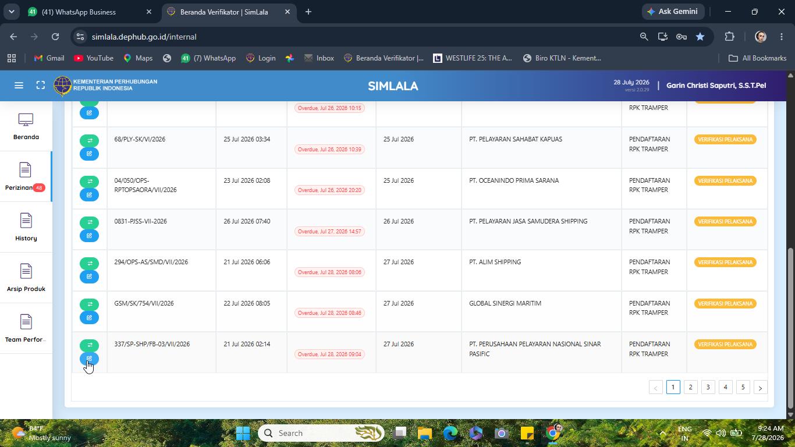Click Overdue, Jul 27, 2026 14:57 label
This screenshot has height=447, width=795.
click(329, 231)
